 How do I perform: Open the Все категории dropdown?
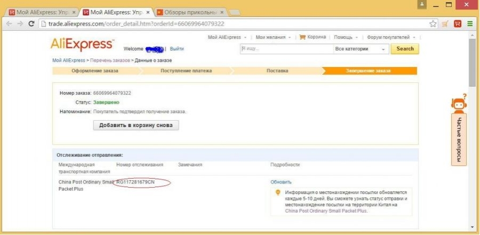point(361,49)
